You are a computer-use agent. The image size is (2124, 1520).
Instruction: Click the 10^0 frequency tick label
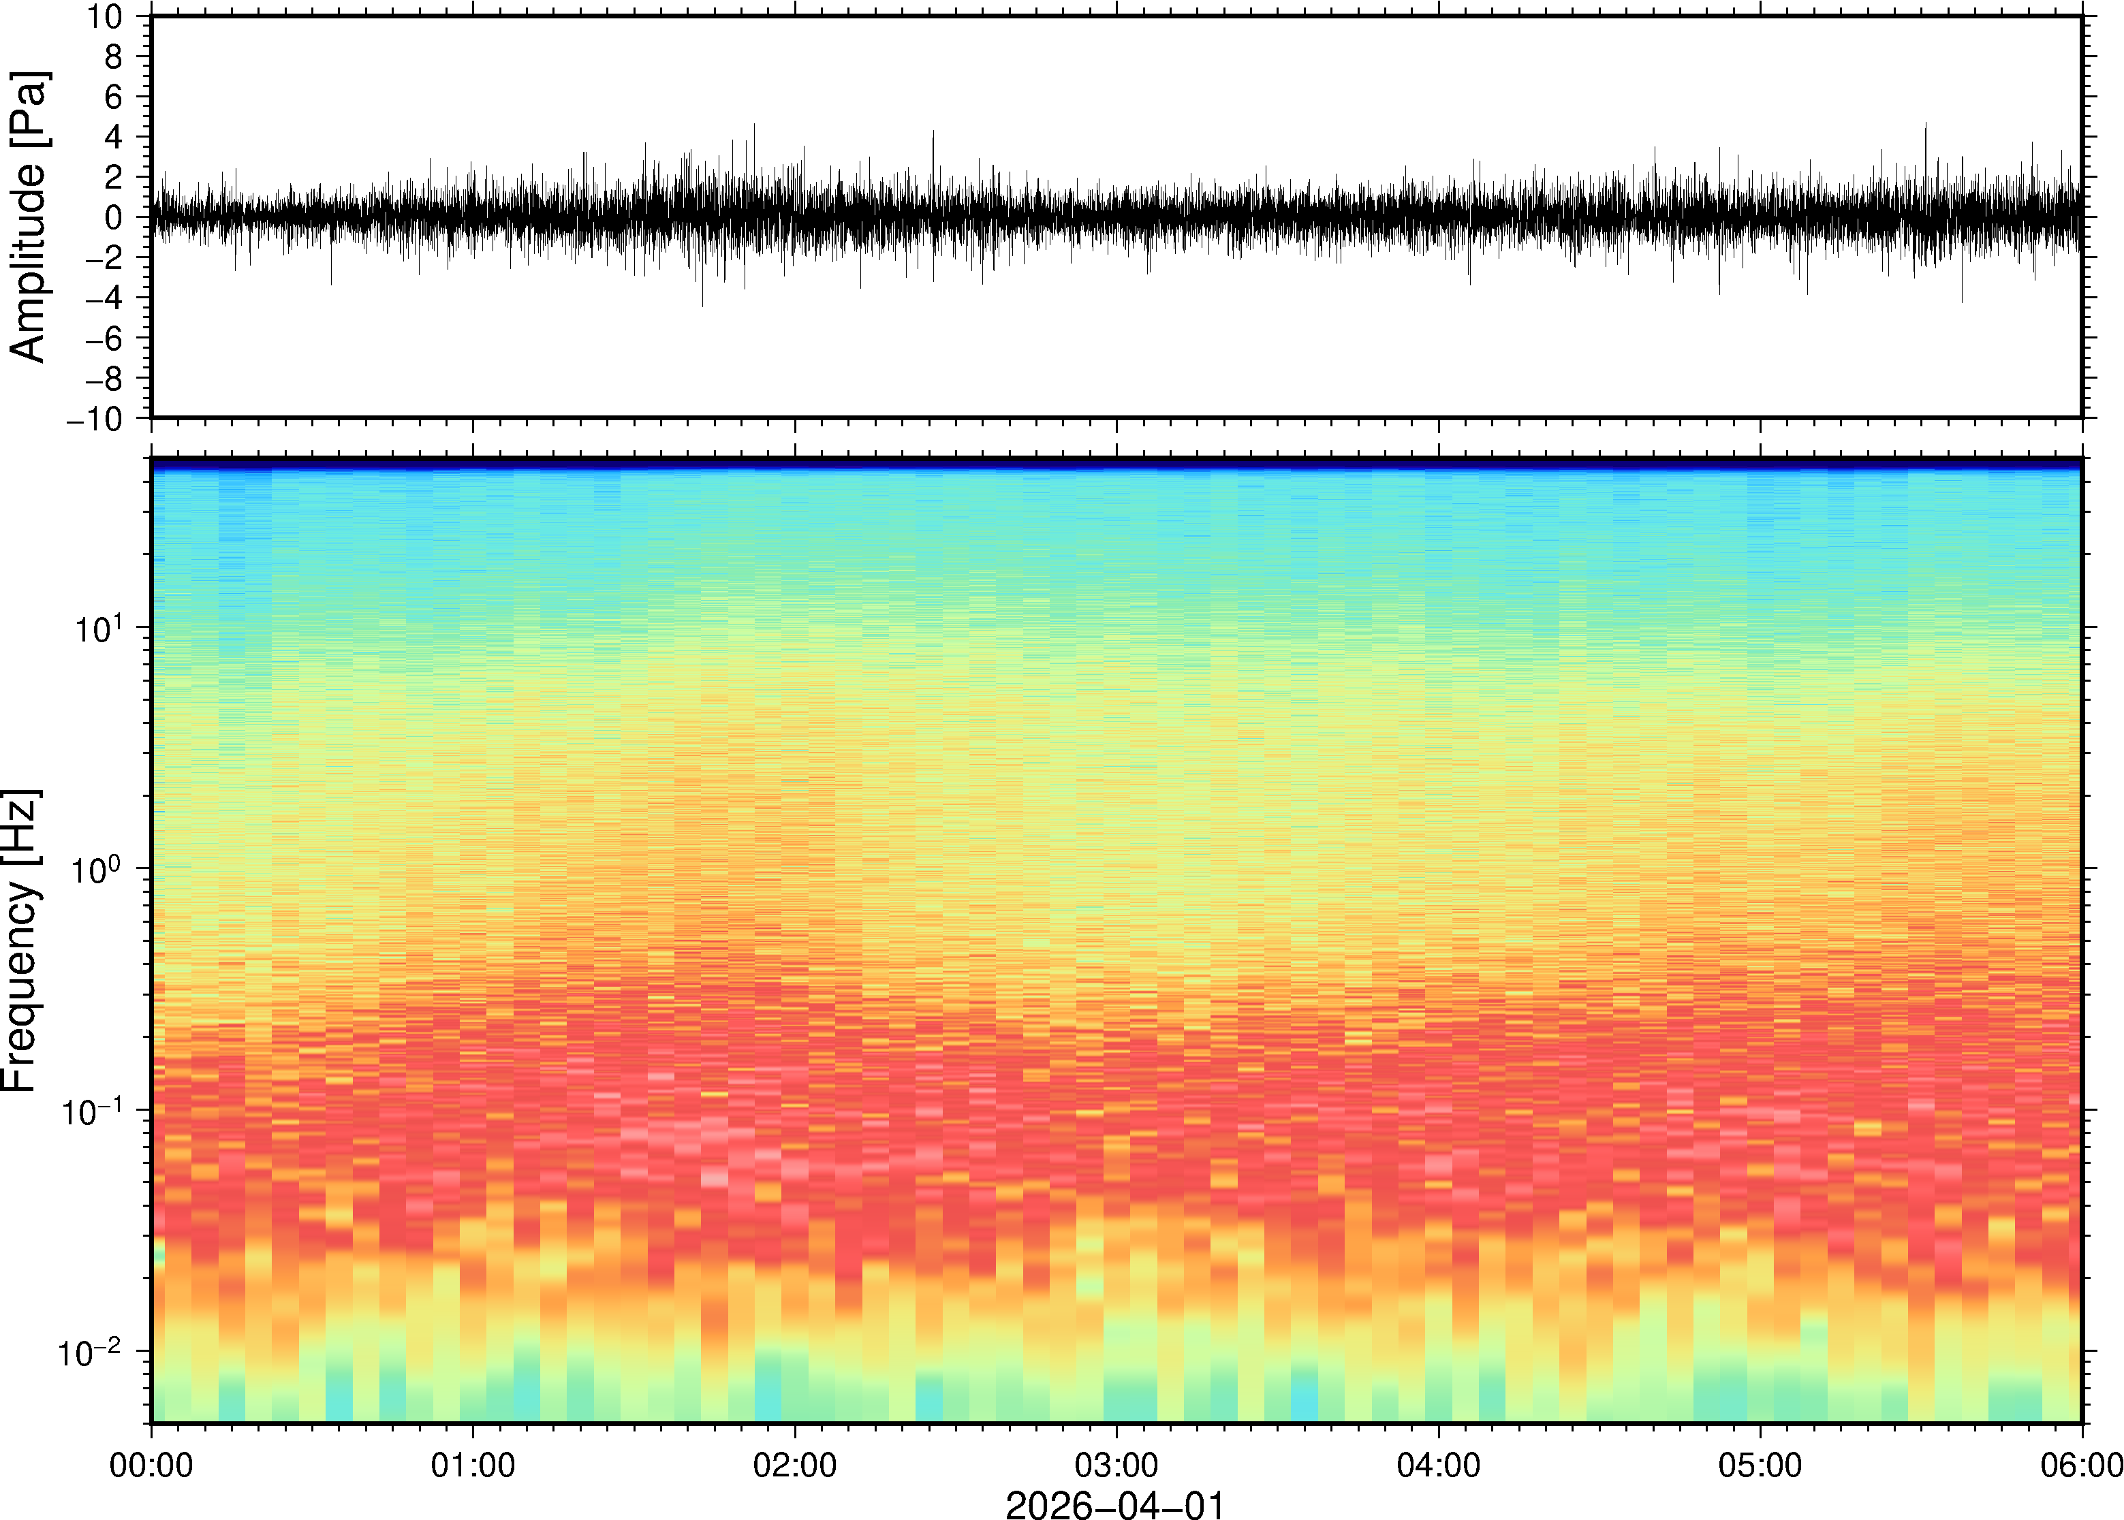[97, 870]
